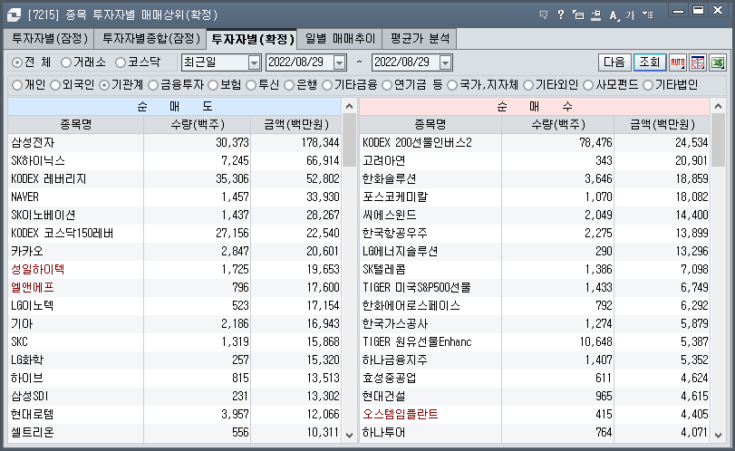This screenshot has width=735, height=451.
Task: Click the window logo icon in title bar
Action: (x=14, y=14)
